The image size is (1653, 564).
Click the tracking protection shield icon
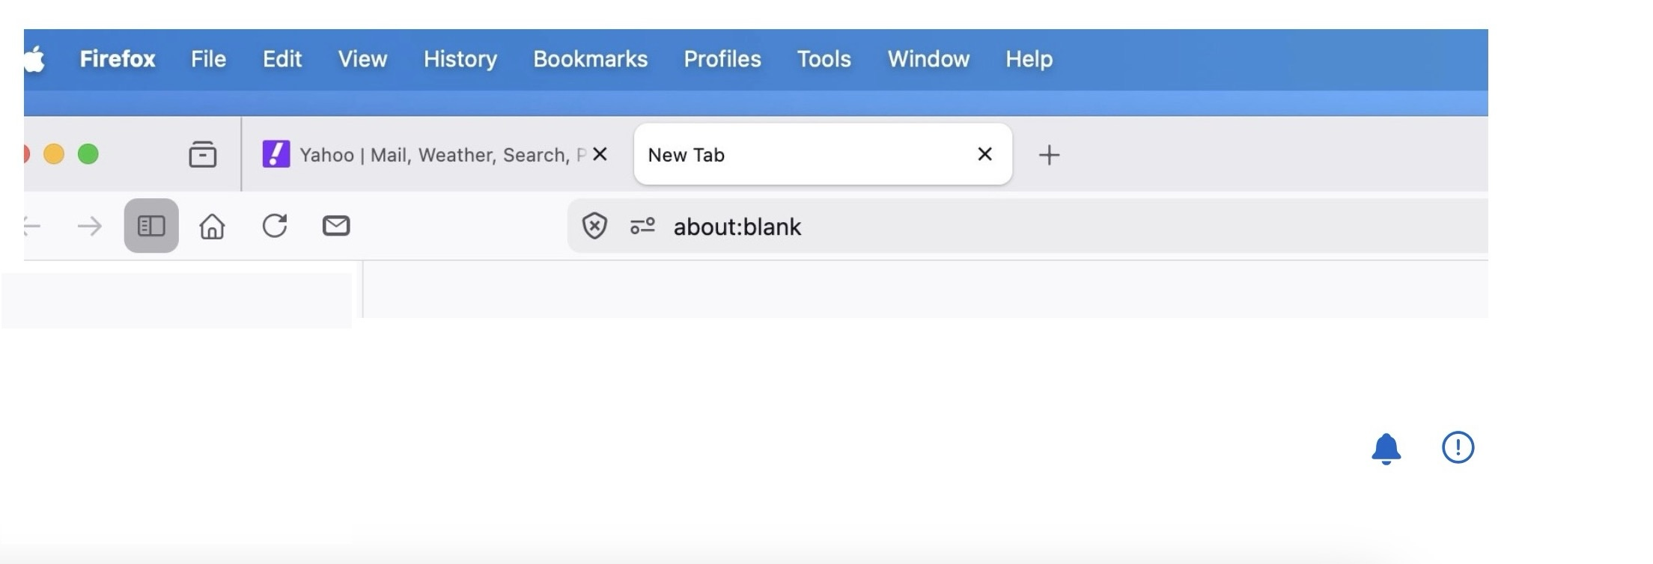(x=594, y=226)
